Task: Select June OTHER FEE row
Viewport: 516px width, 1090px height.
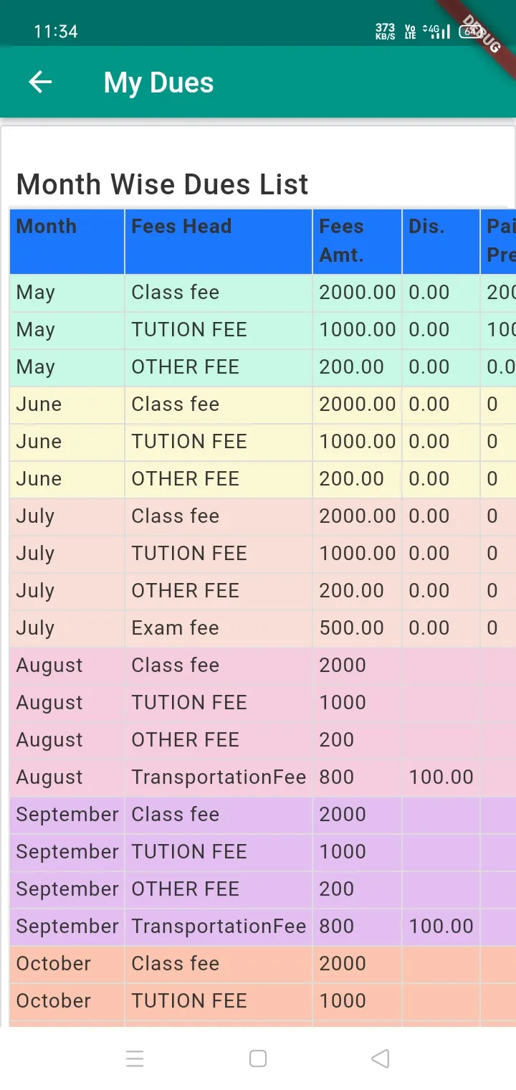Action: point(262,479)
